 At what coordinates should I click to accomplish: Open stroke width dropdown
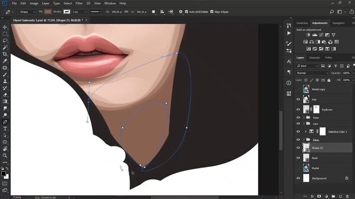86,12
